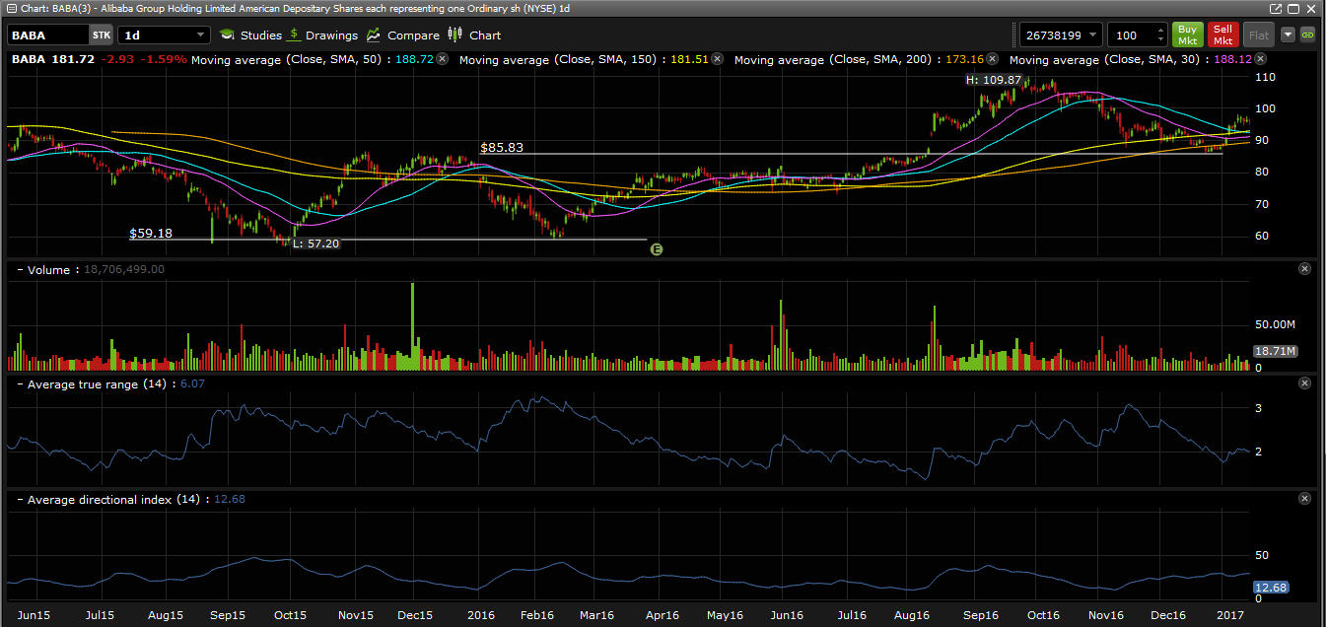Click the Studies graduation cap icon
This screenshot has width=1326, height=627.
click(227, 35)
